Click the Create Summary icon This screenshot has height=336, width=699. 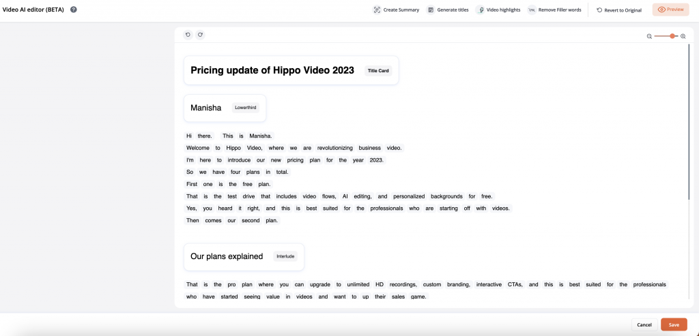point(377,10)
